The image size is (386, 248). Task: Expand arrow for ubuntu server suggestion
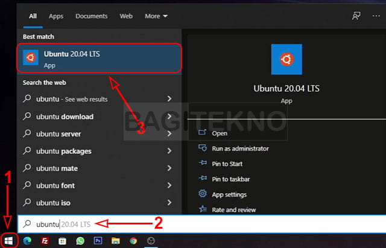click(169, 134)
